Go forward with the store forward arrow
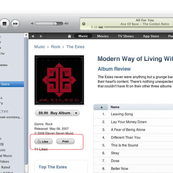Image resolution: width=173 pixels, height=173 pixels. pyautogui.click(x=41, y=36)
